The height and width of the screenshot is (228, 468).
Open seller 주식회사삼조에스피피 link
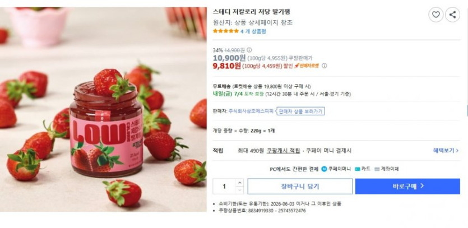point(251,111)
